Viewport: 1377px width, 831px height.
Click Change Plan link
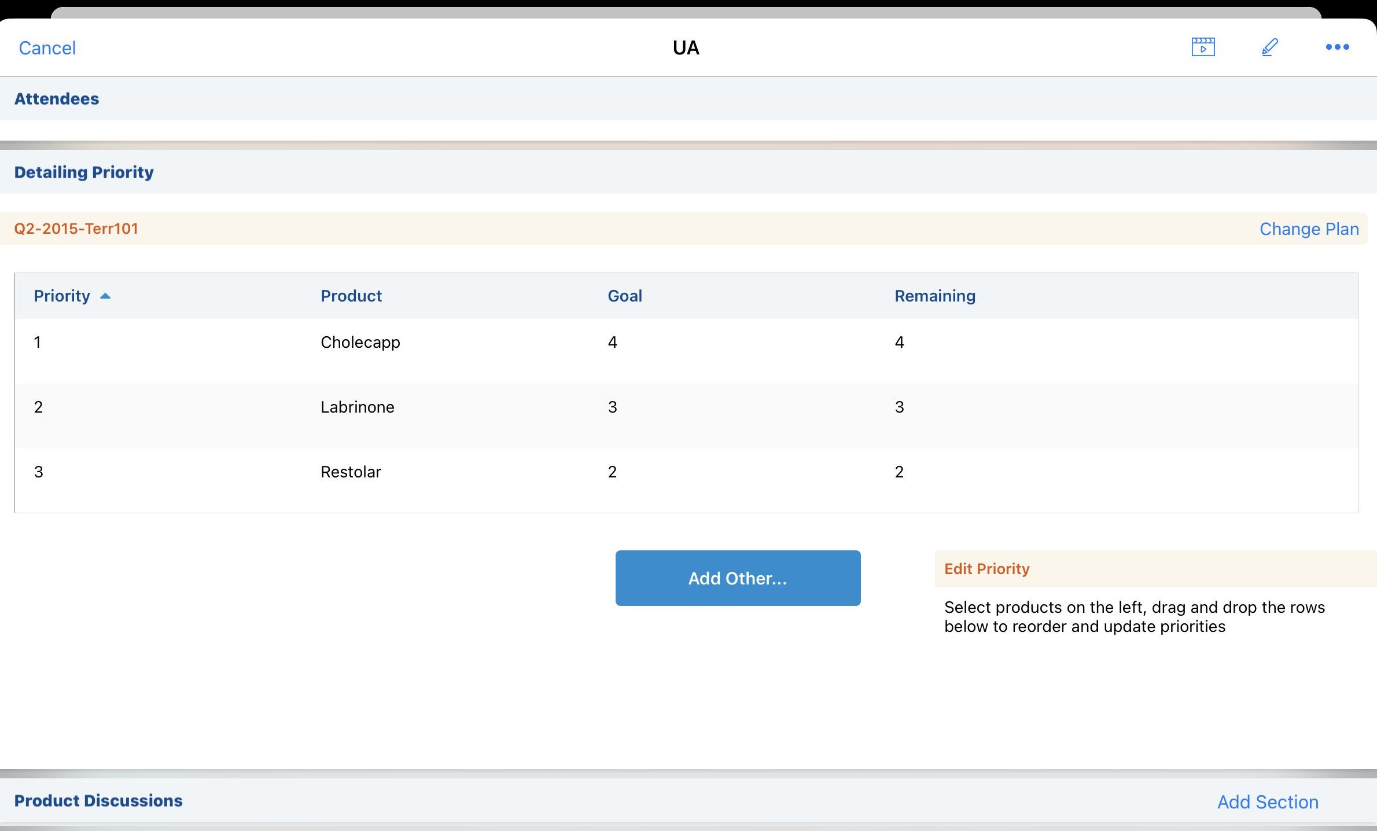(x=1309, y=229)
